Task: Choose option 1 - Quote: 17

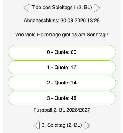Action: tap(62, 68)
